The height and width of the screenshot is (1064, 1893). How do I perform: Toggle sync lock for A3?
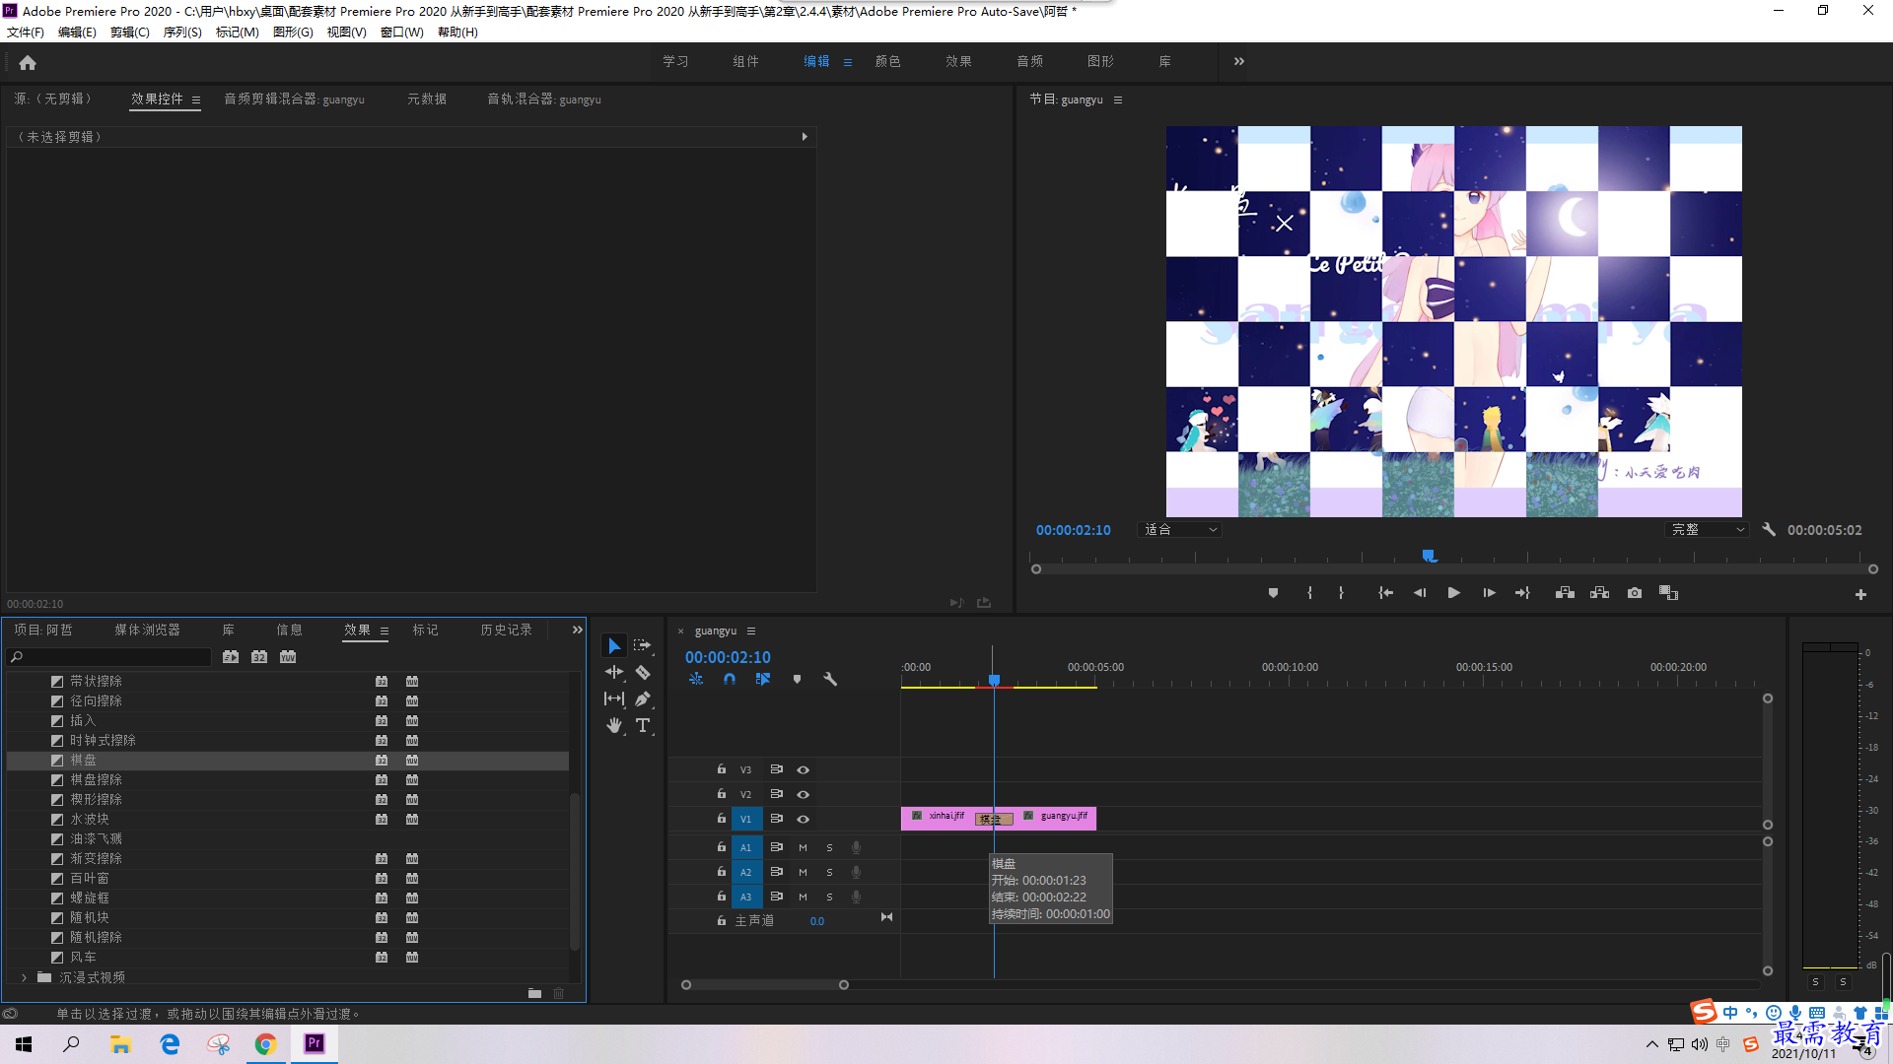click(777, 897)
